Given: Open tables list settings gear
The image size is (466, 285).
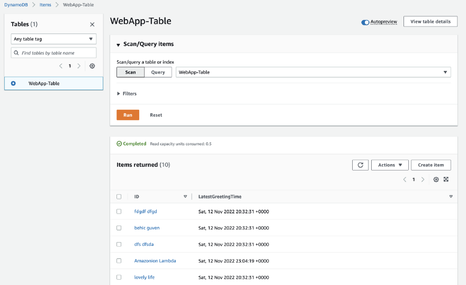Looking at the screenshot, I should (92, 66).
